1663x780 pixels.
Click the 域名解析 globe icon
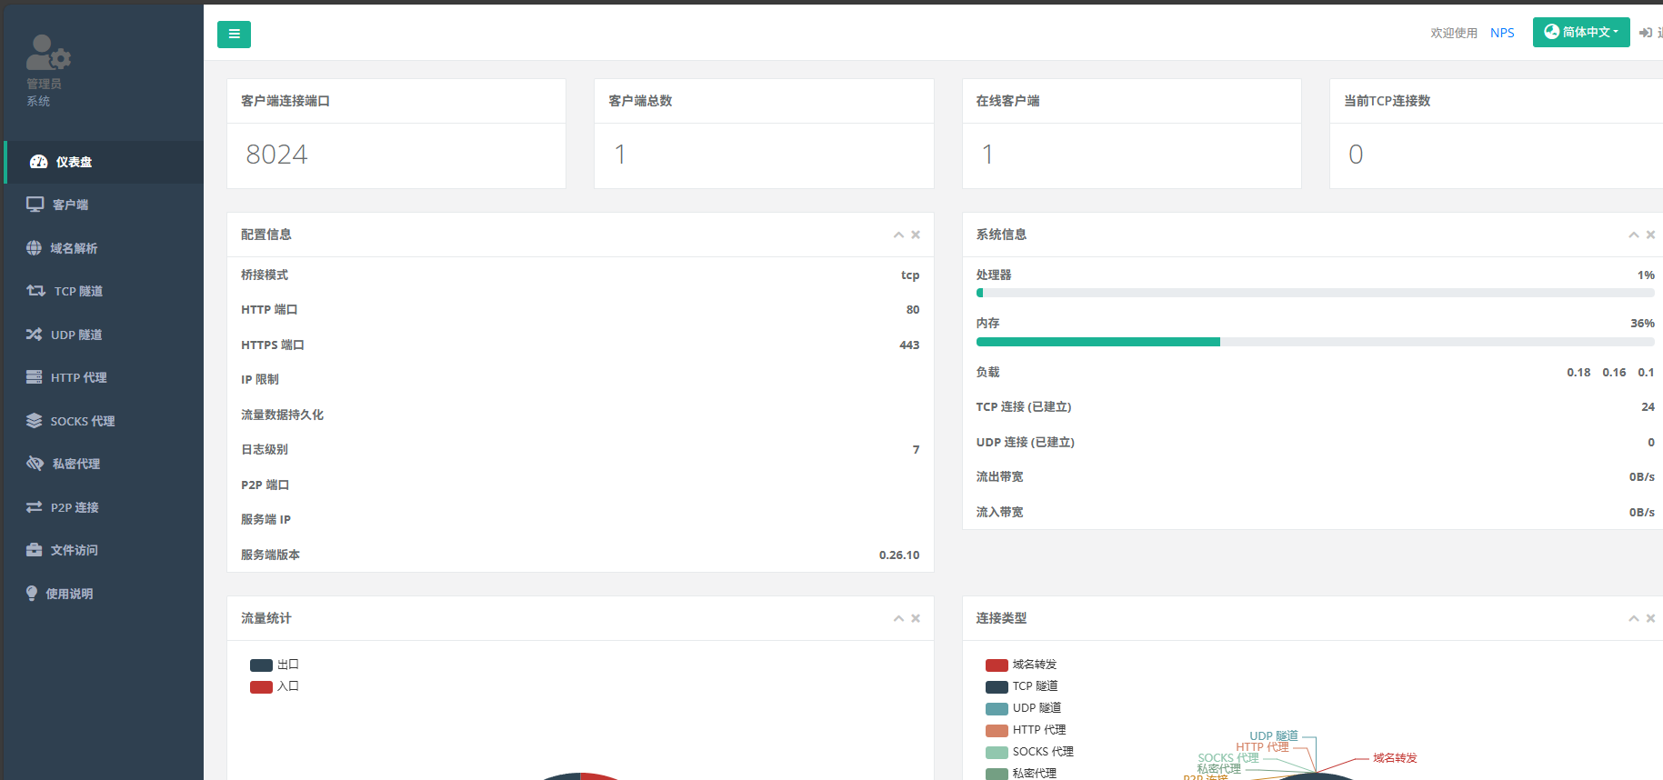[34, 248]
